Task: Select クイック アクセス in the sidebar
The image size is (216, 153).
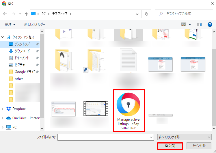Action: tap(23, 37)
